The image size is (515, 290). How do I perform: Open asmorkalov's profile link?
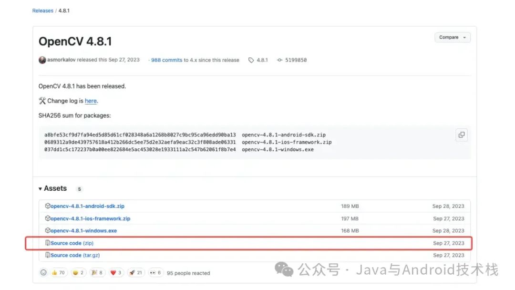[62, 60]
